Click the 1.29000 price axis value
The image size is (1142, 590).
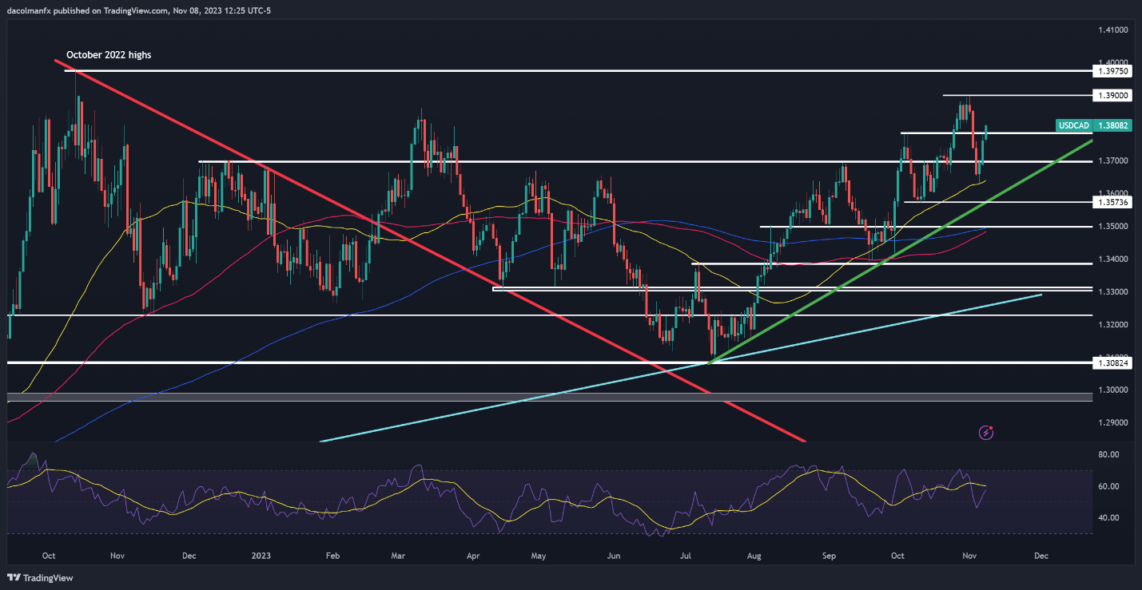pyautogui.click(x=1112, y=422)
